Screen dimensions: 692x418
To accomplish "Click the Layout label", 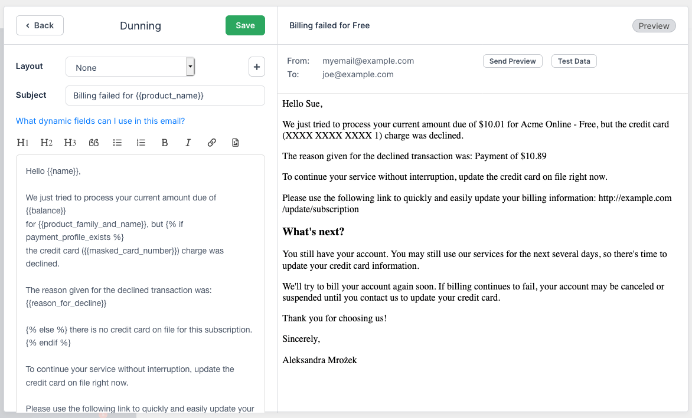I will 29,67.
